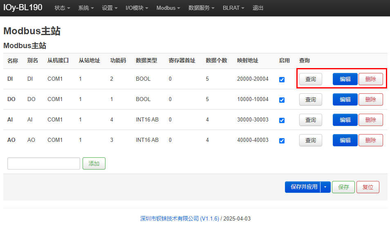Delete the AI entry with 删除
The image size is (390, 225).
click(x=371, y=120)
